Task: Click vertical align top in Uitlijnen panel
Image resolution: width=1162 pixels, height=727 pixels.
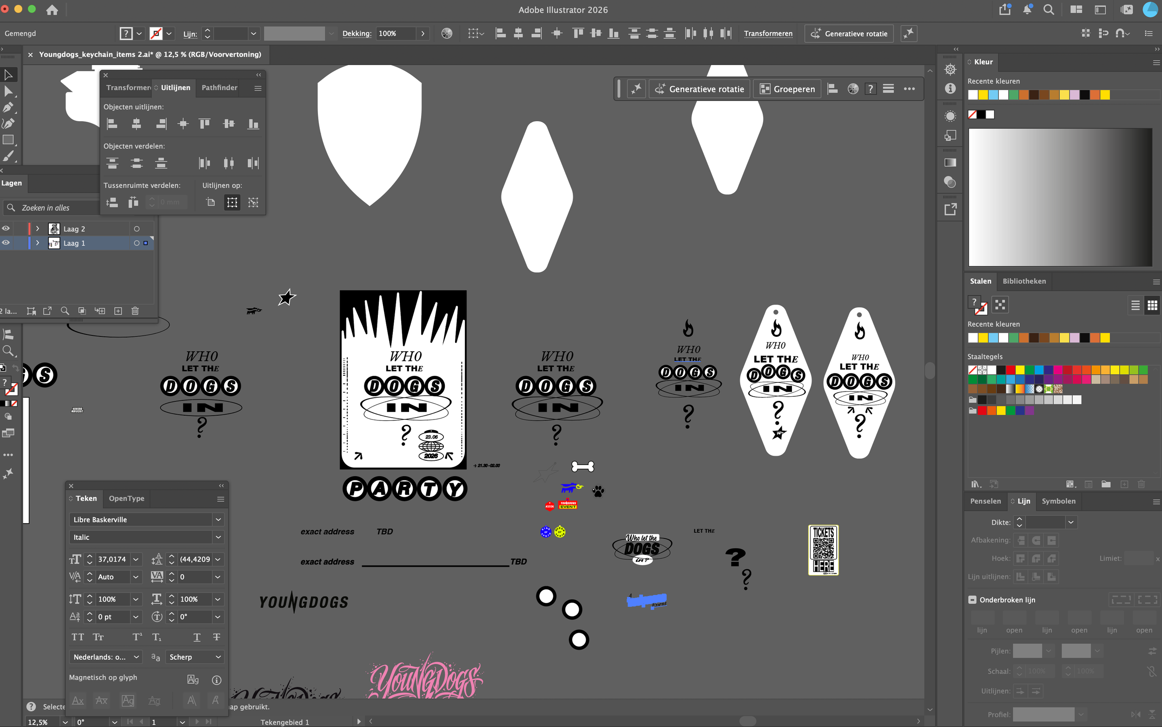Action: (205, 124)
